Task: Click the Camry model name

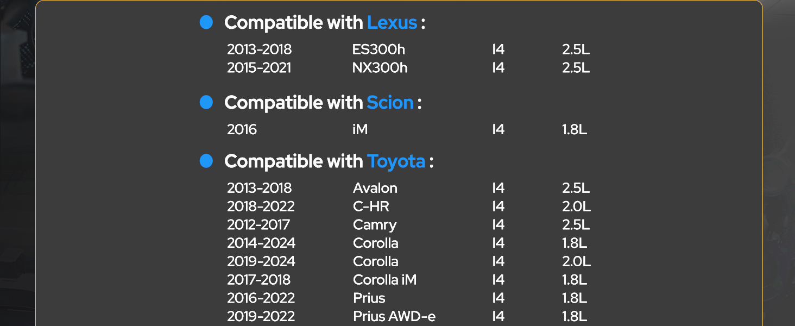Action: click(x=375, y=225)
